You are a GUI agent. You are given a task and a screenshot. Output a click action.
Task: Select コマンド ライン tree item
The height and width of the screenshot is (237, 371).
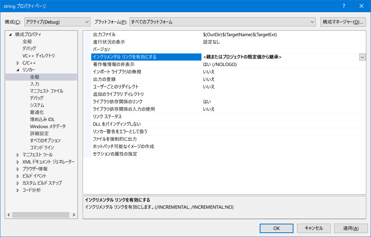pos(42,147)
